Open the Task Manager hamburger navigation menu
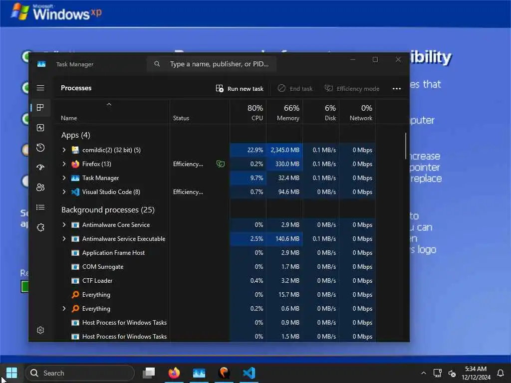This screenshot has width=511, height=383. (40, 88)
